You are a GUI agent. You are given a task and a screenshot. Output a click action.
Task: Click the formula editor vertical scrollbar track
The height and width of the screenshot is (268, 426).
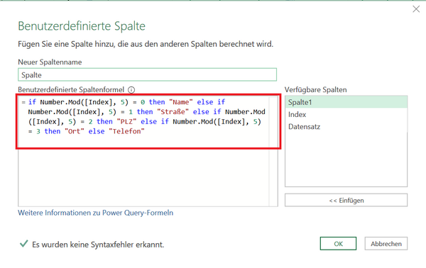pos(273,151)
